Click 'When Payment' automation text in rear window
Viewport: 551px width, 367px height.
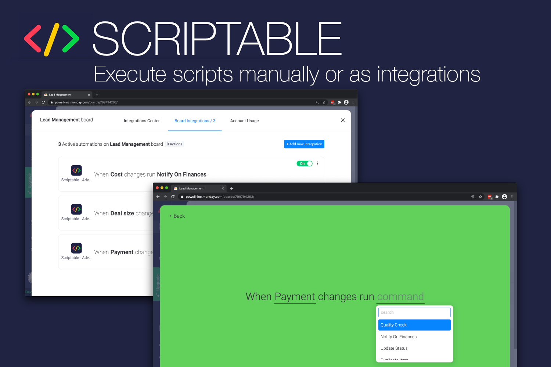click(123, 252)
